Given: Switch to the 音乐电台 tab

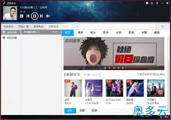Looking at the screenshot, I should pyautogui.click(x=38, y=27).
